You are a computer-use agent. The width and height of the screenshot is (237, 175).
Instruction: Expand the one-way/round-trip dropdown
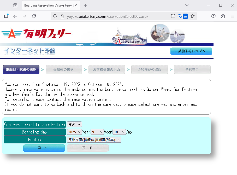tap(74, 125)
